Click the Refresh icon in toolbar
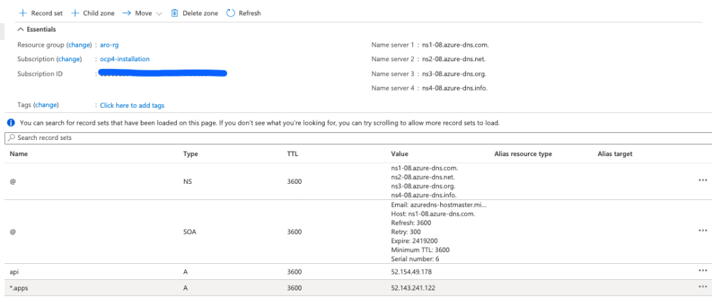 tap(231, 13)
